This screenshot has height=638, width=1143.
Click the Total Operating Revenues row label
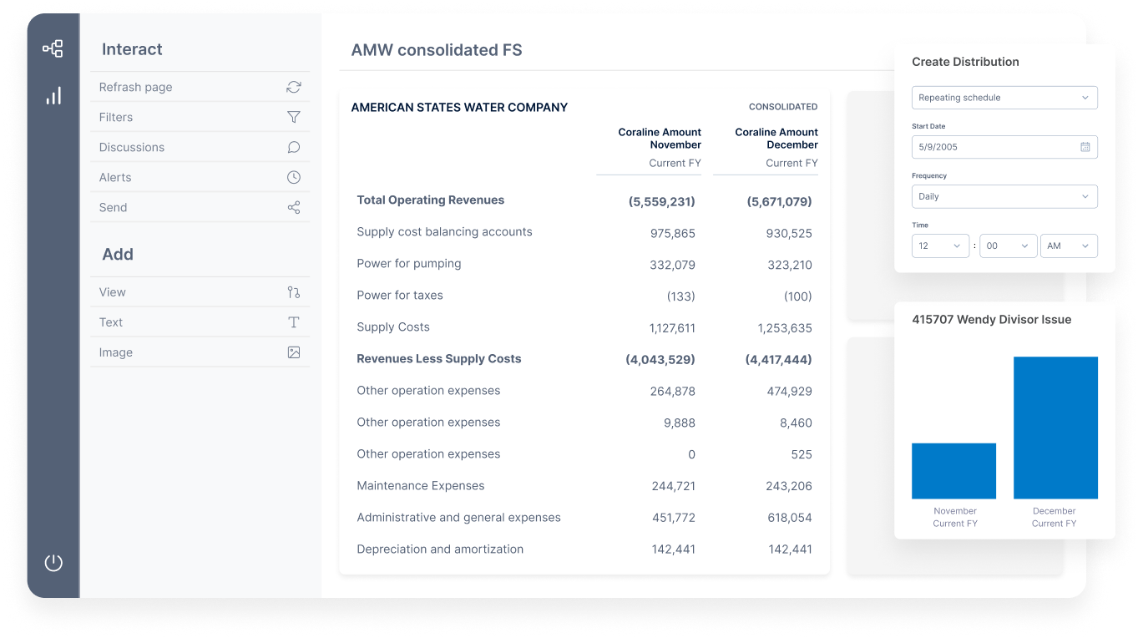(x=430, y=200)
